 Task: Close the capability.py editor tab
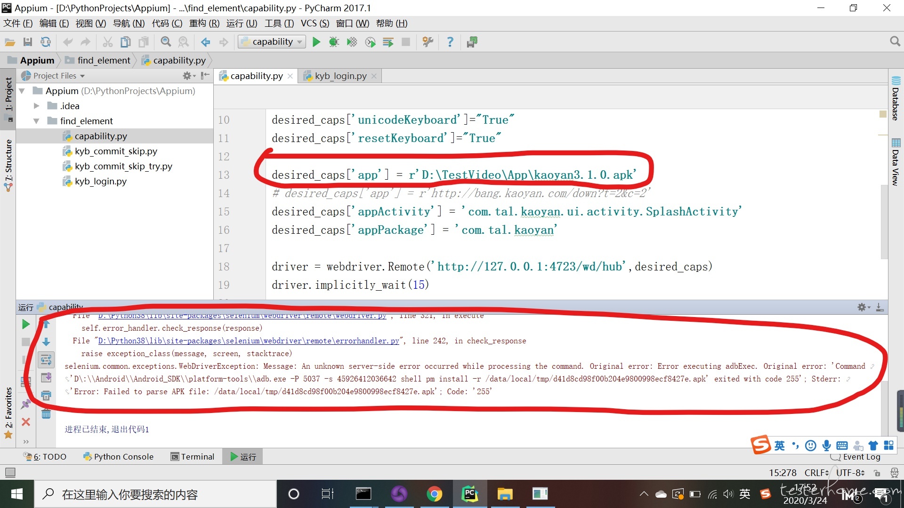[x=290, y=76]
